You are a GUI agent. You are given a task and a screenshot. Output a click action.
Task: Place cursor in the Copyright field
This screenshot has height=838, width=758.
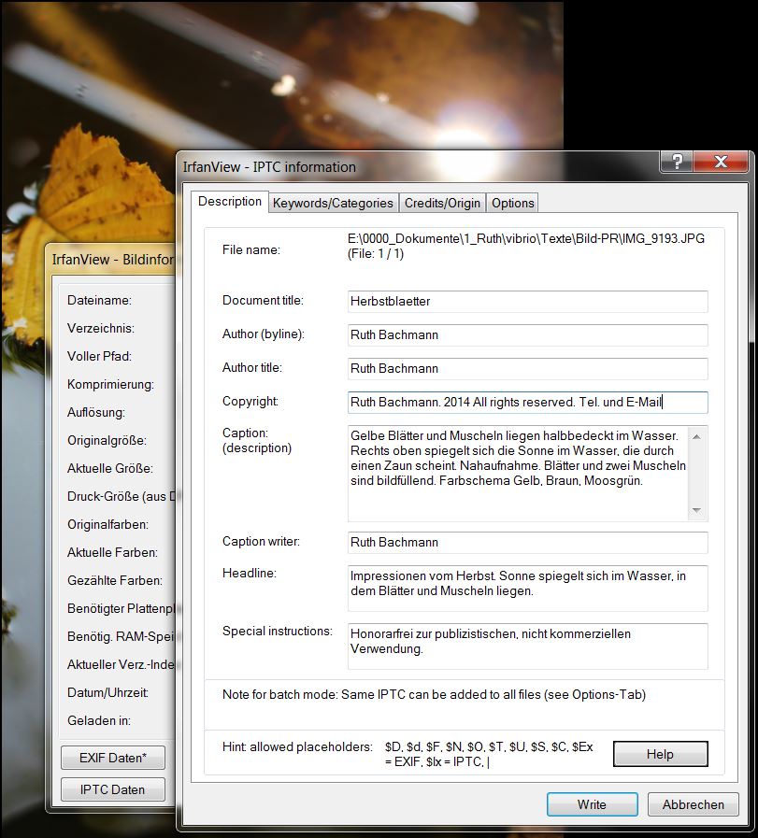point(528,402)
